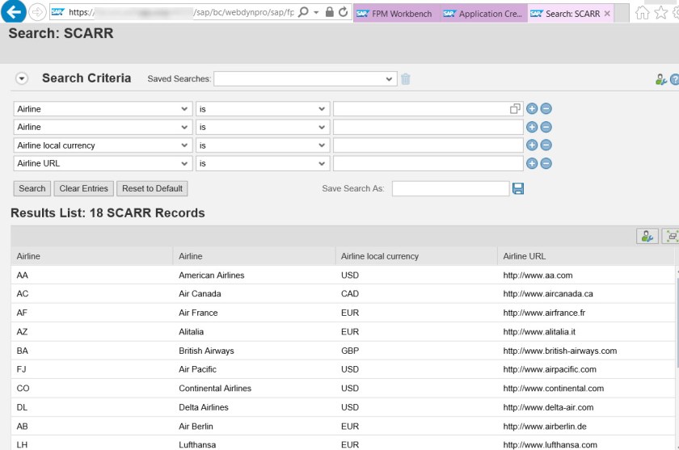Click the Reset to Default button

pos(152,188)
